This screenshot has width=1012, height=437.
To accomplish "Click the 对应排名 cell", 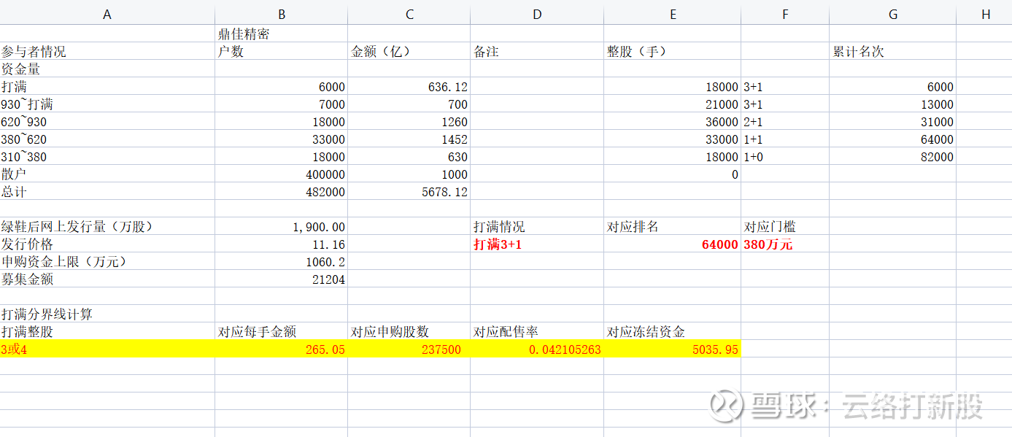I will coord(673,226).
